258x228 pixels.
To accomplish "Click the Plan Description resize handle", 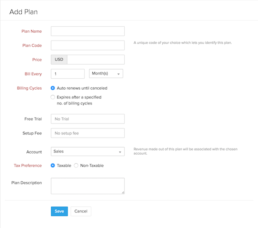I will click(x=123, y=193).
